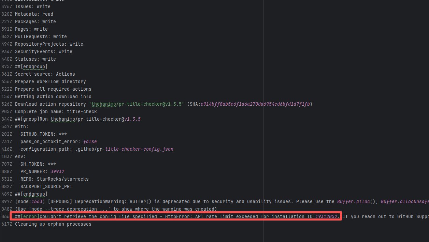
Task: Click the PR_NUMBER value 39937
Action: click(57, 172)
